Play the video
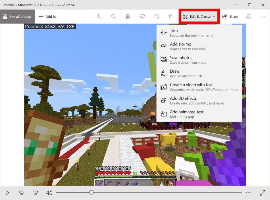Image resolution: width=270 pixels, height=200 pixels. pos(7,193)
